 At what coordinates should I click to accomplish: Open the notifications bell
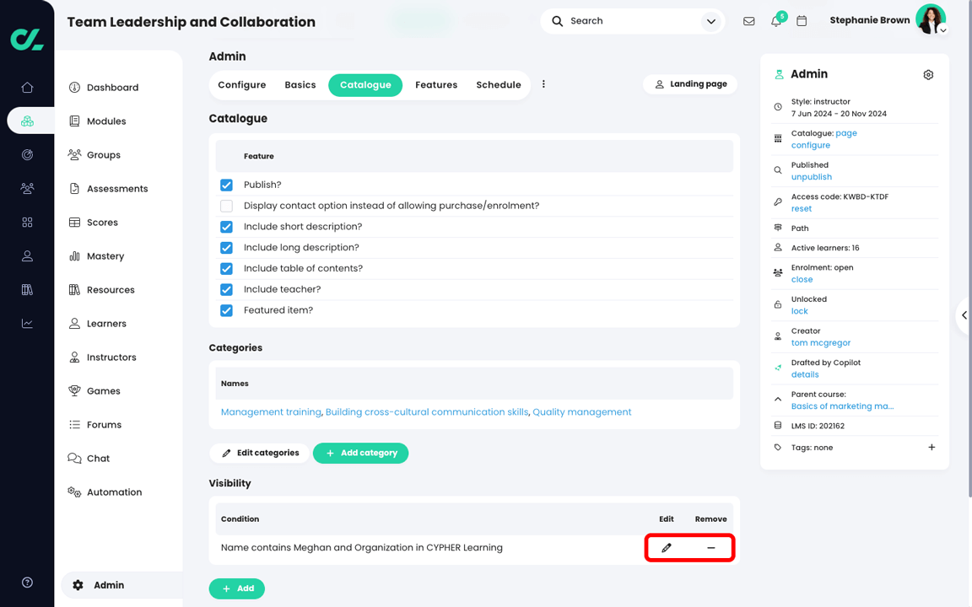coord(776,21)
